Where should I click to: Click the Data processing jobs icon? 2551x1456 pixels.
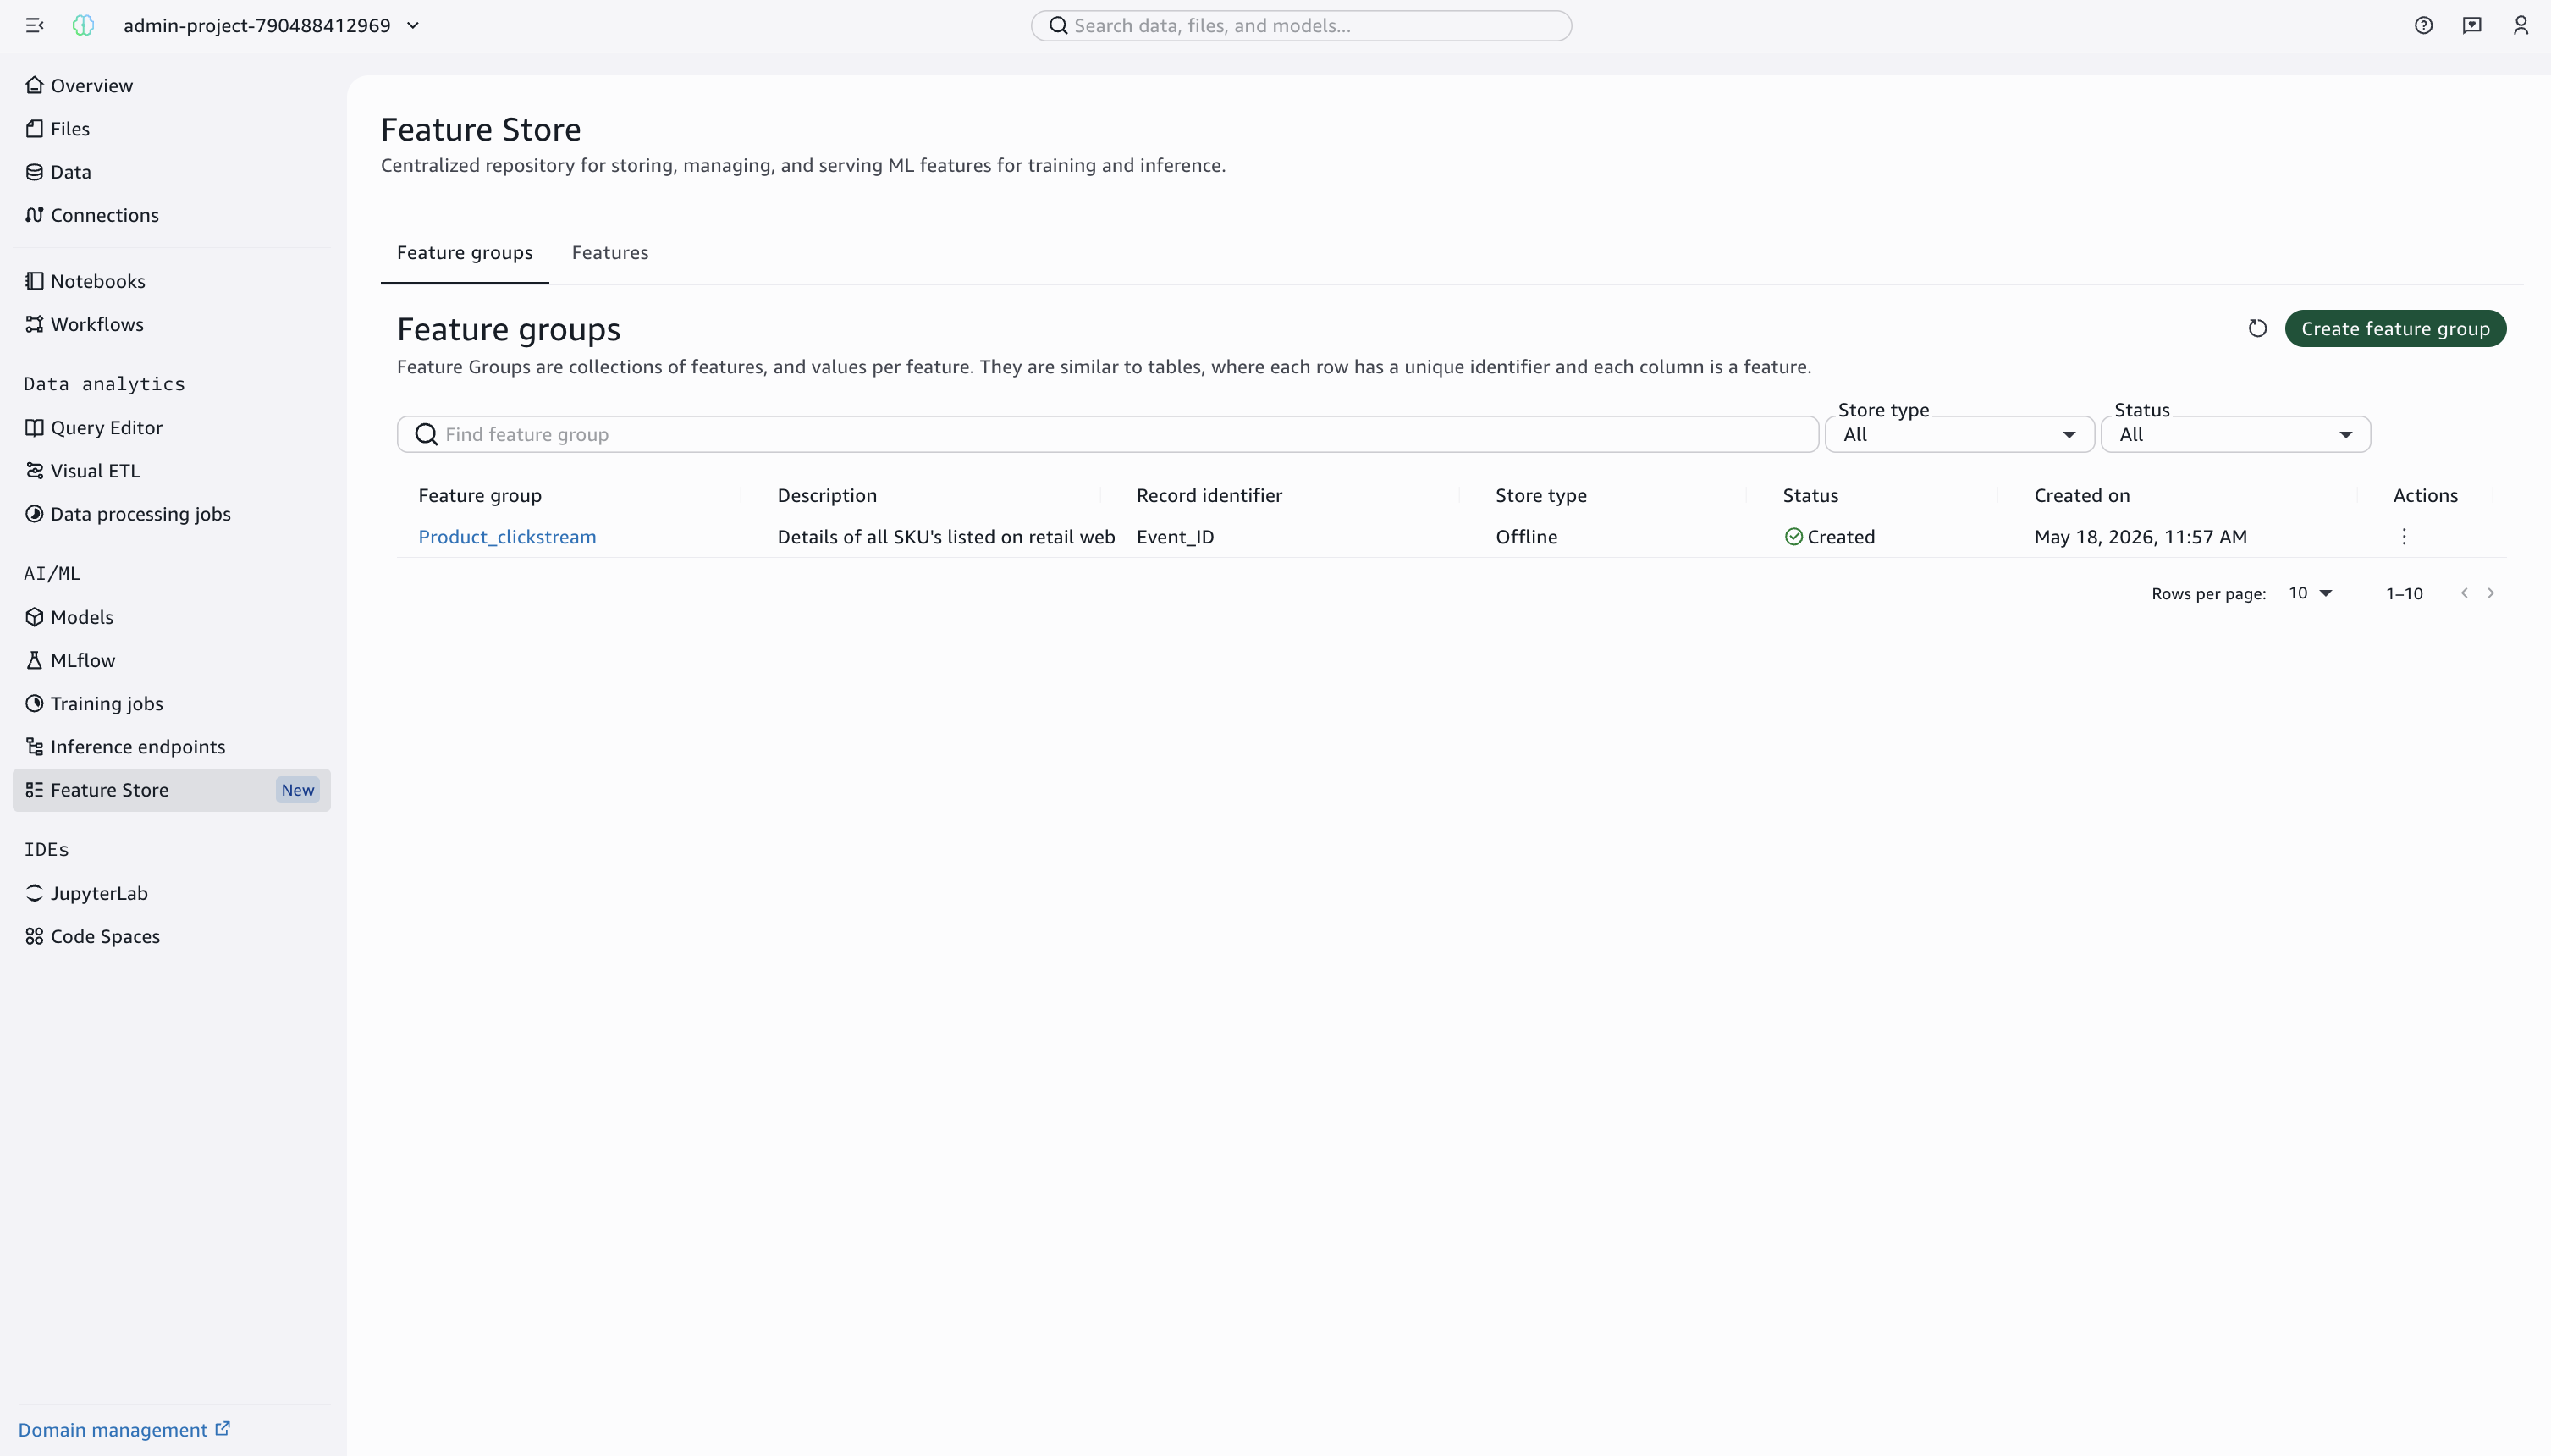point(35,514)
